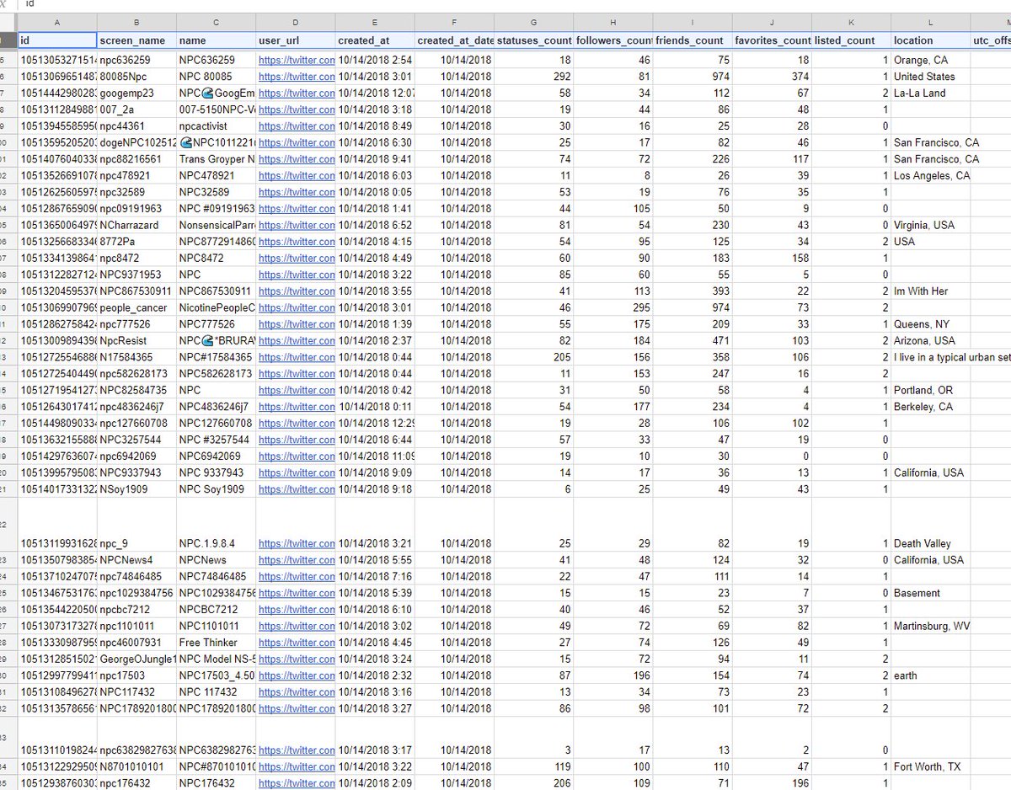1011x790 pixels.
Task: Select name cell Trans Groyper N
Action: point(217,159)
